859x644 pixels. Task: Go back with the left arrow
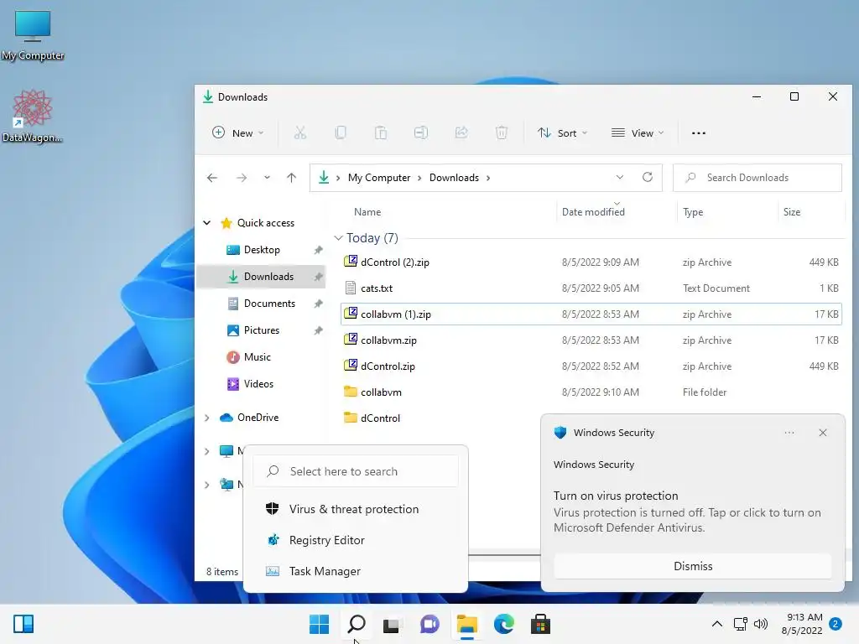(212, 178)
